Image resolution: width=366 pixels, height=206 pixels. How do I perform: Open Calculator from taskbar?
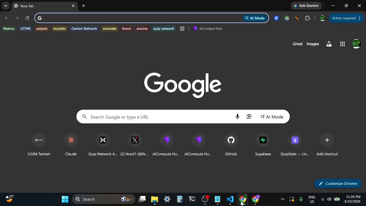180,199
